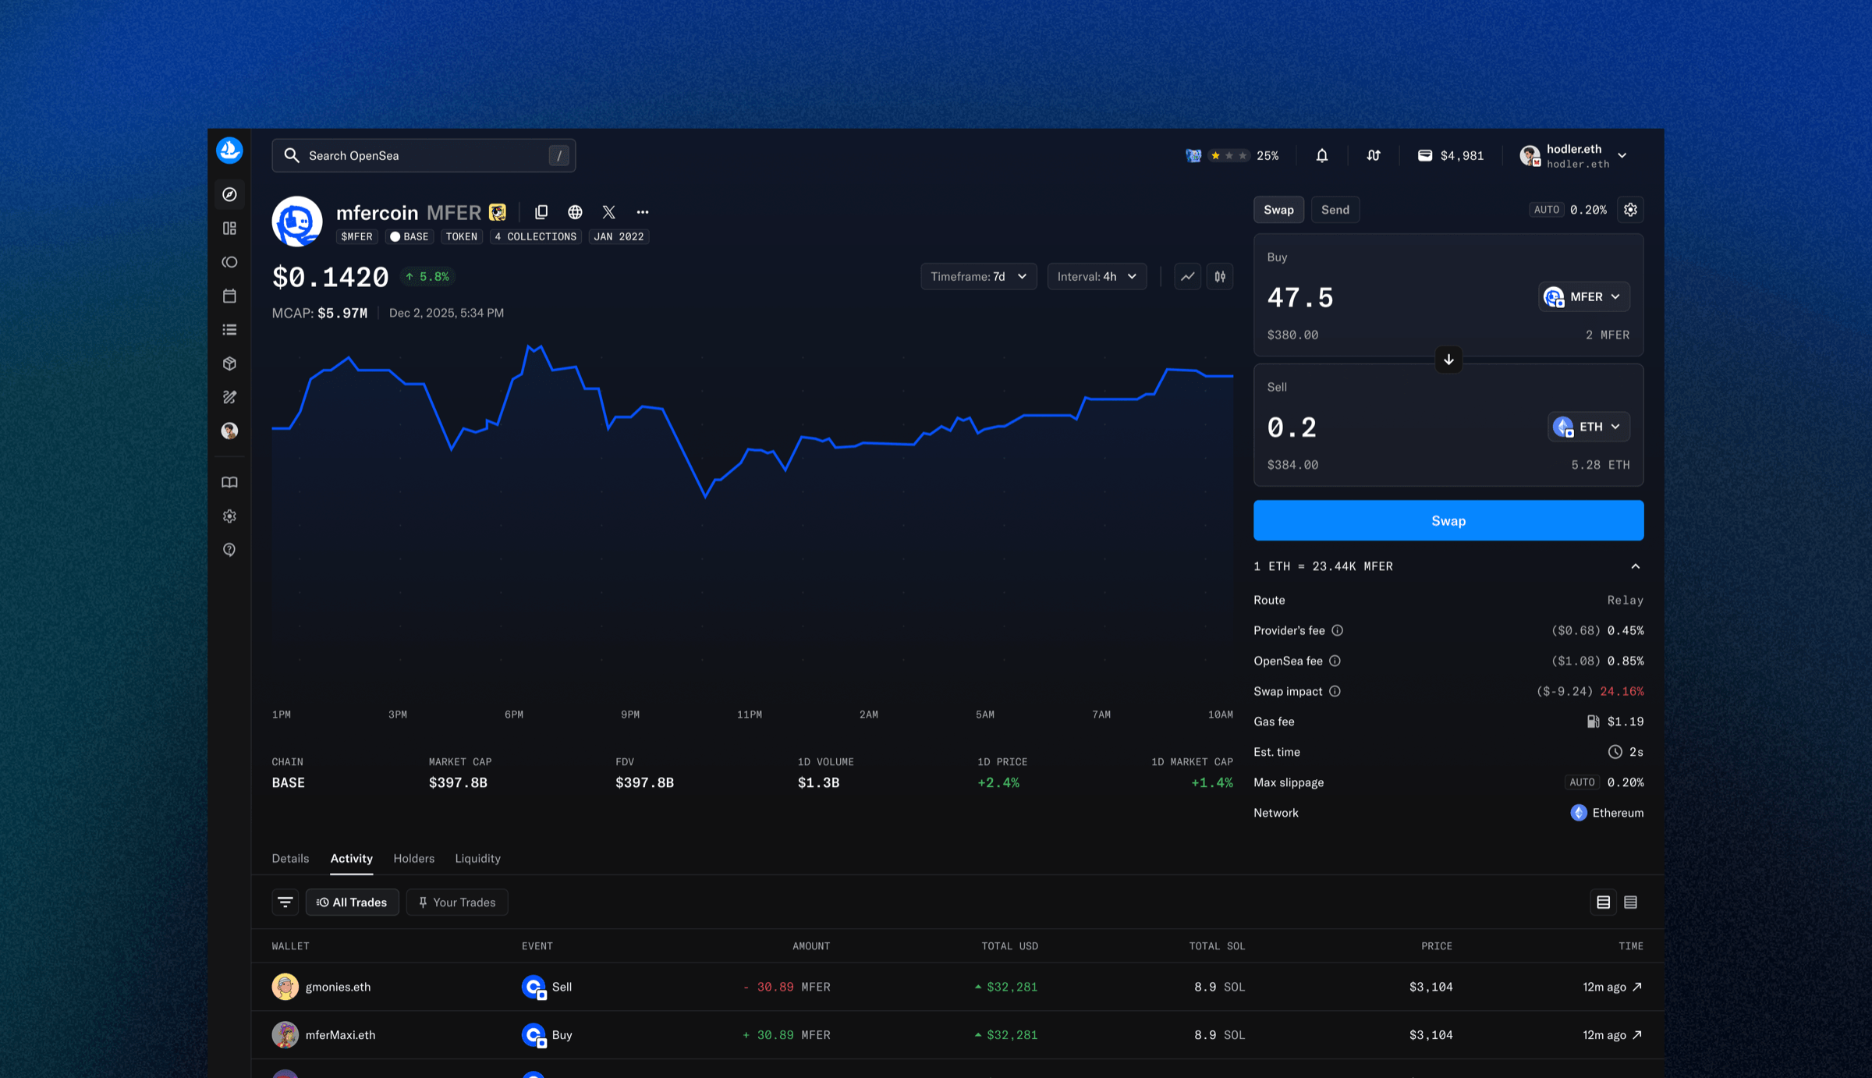The height and width of the screenshot is (1078, 1872).
Task: Expand the hodler.eth account menu
Action: coord(1574,155)
